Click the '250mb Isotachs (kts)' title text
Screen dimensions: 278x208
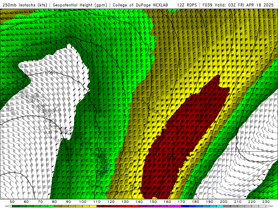(25, 5)
